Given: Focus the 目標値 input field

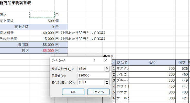Looking at the screenshot, I should point(94,75).
